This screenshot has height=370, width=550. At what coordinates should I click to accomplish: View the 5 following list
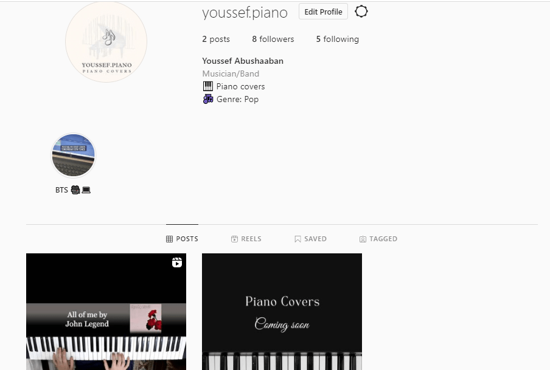click(338, 39)
